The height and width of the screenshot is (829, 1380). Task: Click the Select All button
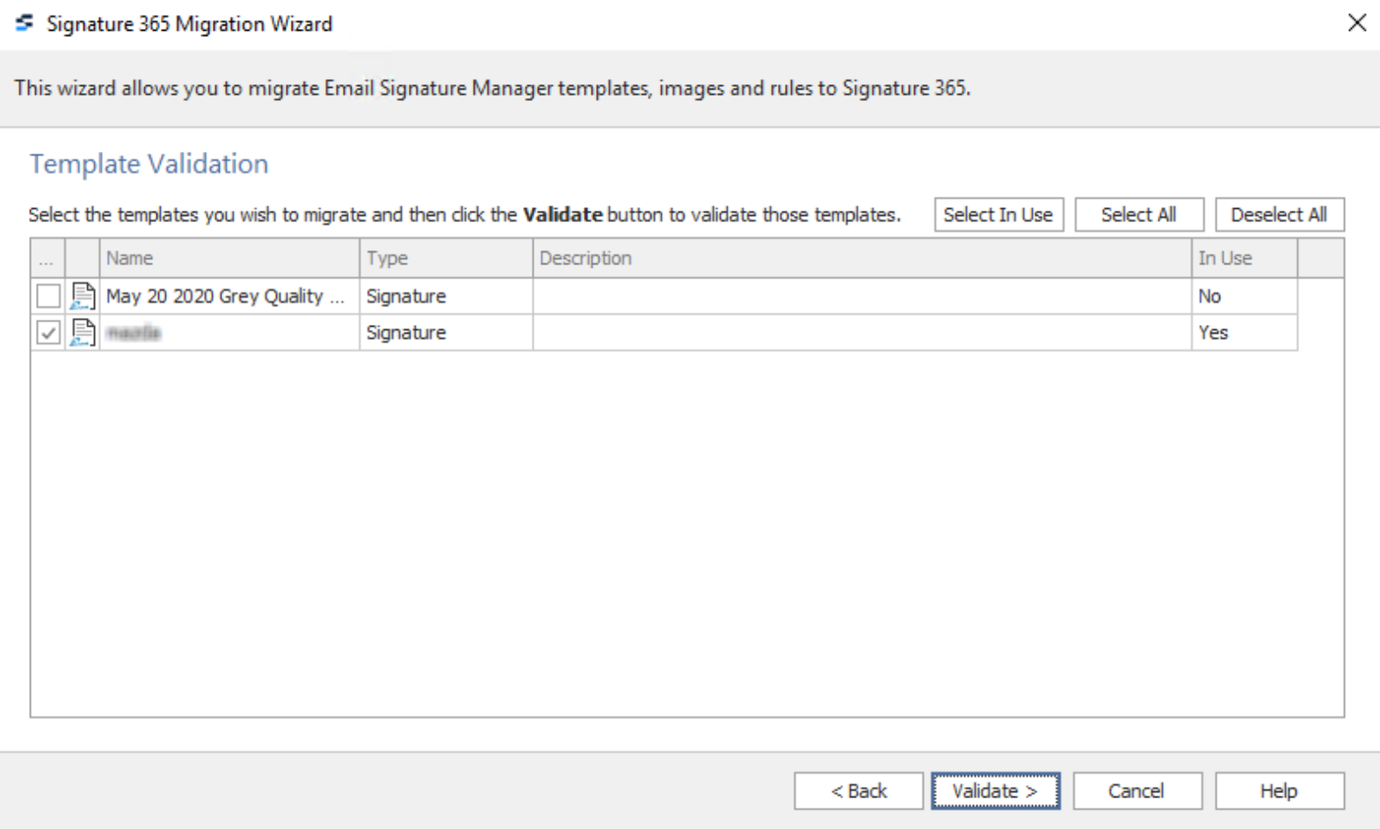[x=1139, y=214]
